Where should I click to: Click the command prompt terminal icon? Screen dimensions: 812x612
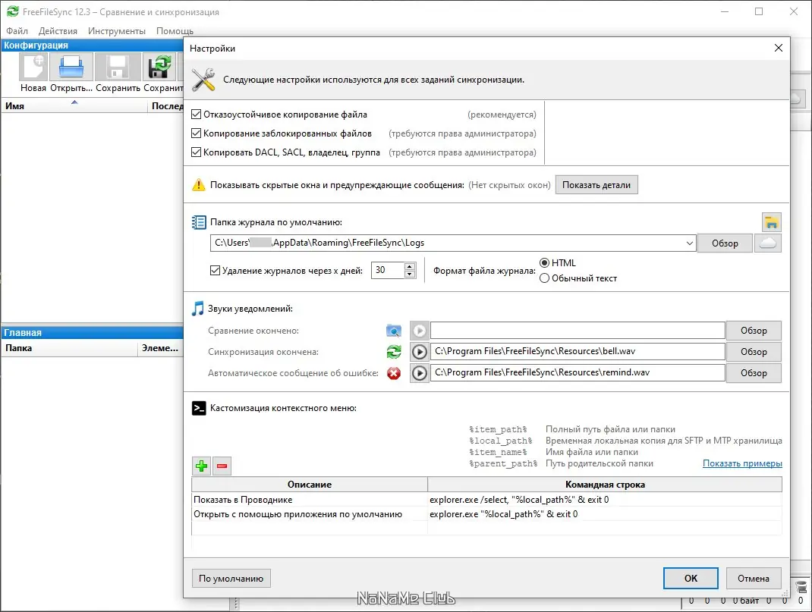click(199, 408)
